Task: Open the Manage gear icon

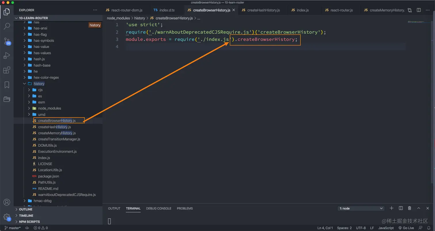Action: (7, 217)
